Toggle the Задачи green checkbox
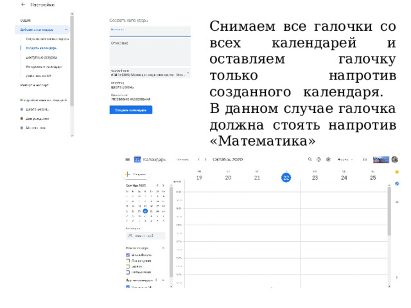Screen dimensions: 411x308 (x=128, y=266)
